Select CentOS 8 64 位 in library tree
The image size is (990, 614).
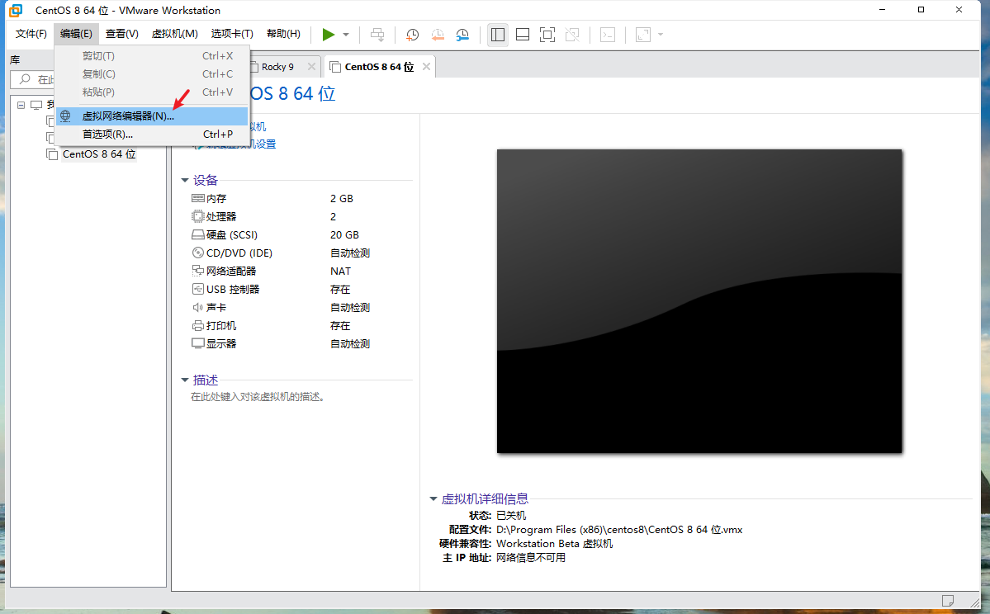tap(99, 154)
